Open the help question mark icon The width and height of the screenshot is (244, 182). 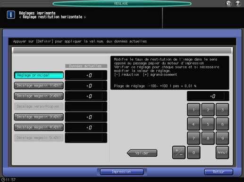click(238, 3)
